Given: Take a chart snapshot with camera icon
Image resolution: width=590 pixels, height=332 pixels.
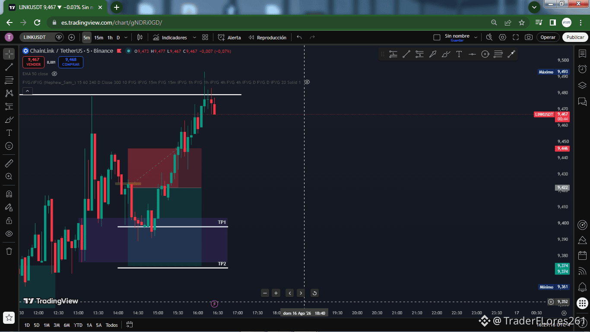Looking at the screenshot, I should [529, 38].
